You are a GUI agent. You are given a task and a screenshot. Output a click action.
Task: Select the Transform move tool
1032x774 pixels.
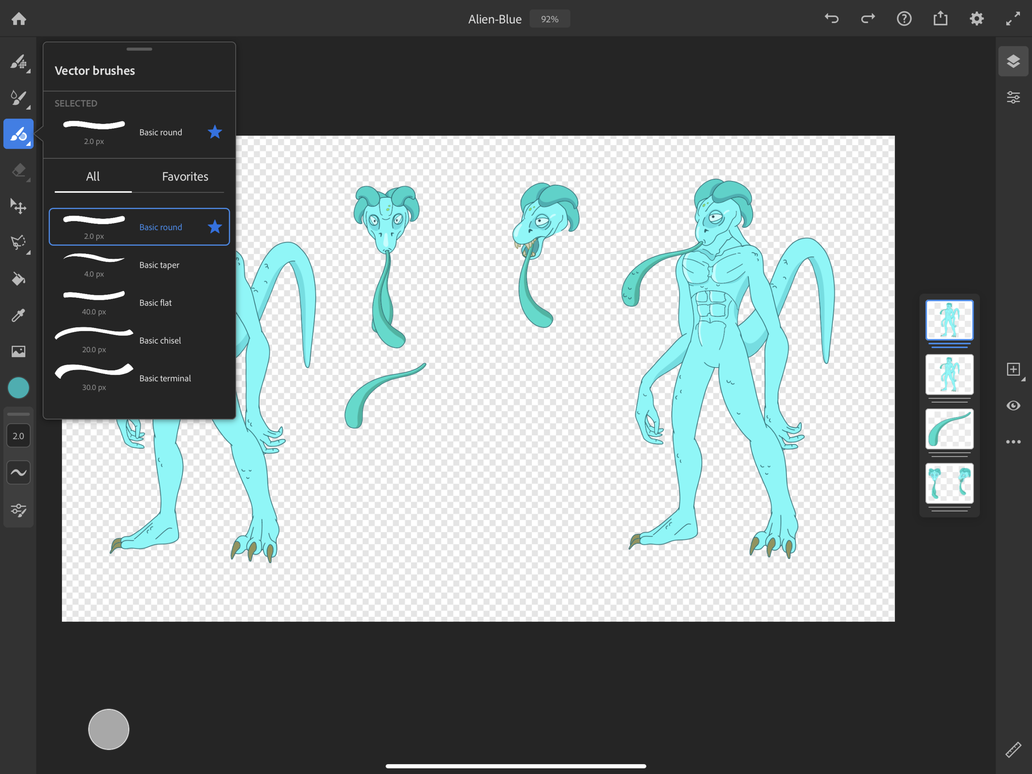[x=18, y=207]
